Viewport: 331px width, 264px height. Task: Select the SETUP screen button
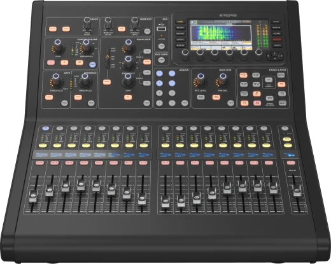[x=276, y=22]
